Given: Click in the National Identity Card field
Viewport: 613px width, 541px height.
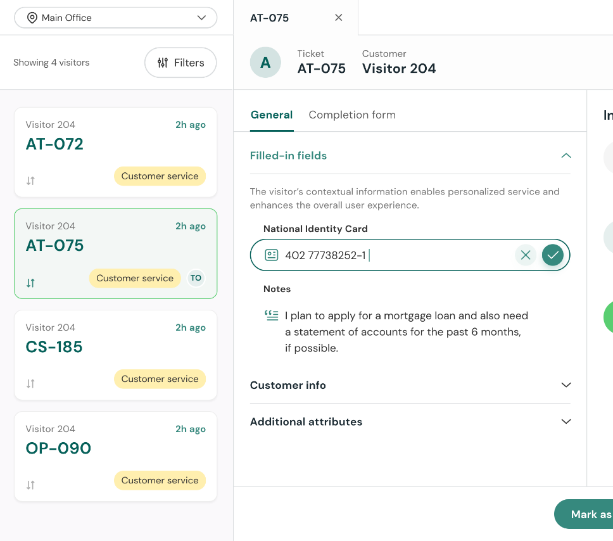Looking at the screenshot, I should click(x=393, y=255).
